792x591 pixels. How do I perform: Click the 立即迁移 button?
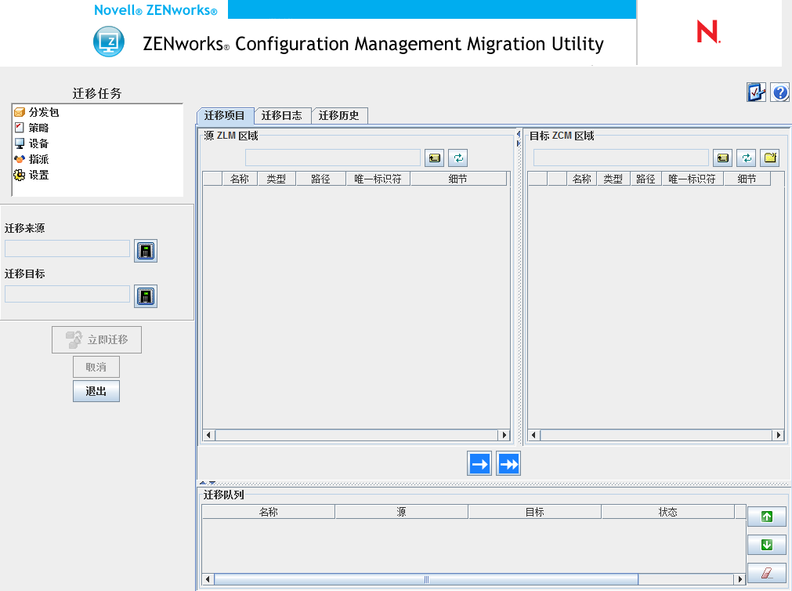96,339
